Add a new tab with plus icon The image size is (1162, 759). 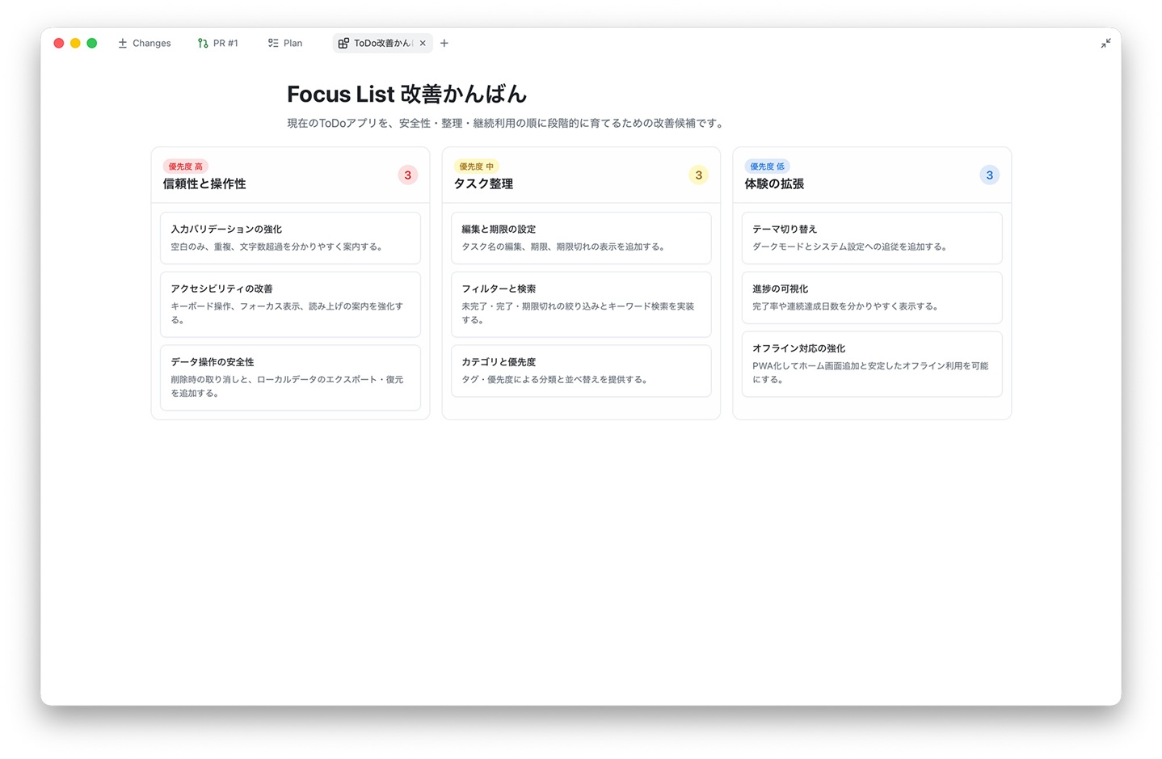pyautogui.click(x=444, y=43)
